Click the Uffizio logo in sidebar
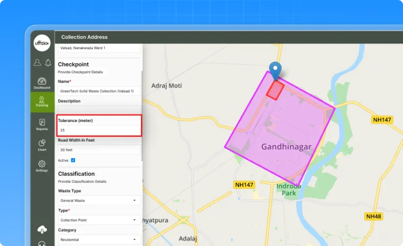This screenshot has height=246, width=403. (42, 42)
